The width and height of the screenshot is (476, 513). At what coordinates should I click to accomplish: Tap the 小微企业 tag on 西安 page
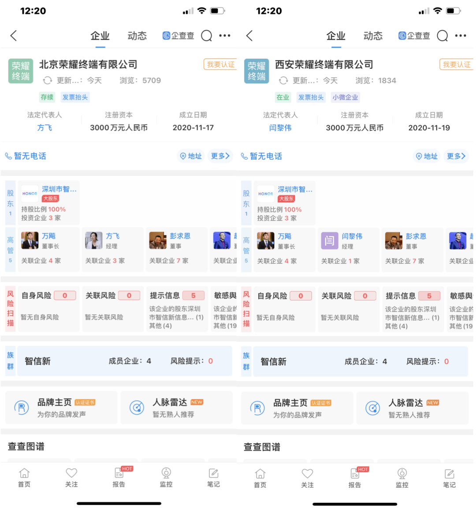tap(345, 97)
